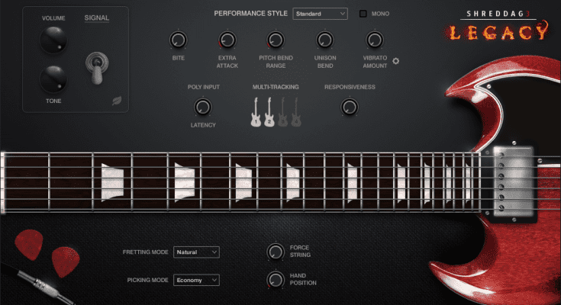Click the Volume knob
Viewport: 561px width, 305px height.
click(x=53, y=38)
